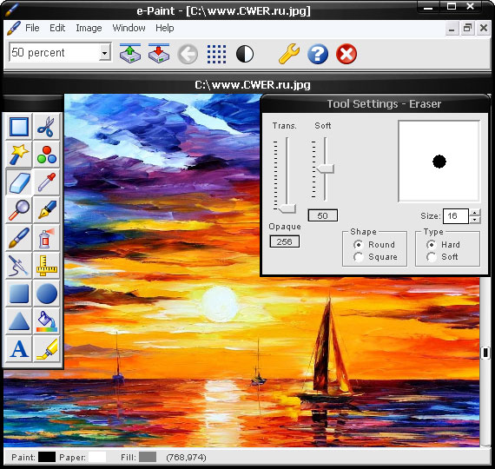Activate the magnifier zoom tool
The image size is (495, 469).
pos(19,209)
